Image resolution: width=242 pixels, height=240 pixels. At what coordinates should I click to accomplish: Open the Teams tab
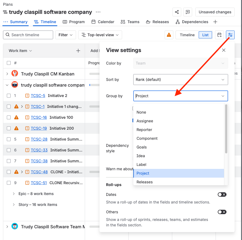[130, 22]
